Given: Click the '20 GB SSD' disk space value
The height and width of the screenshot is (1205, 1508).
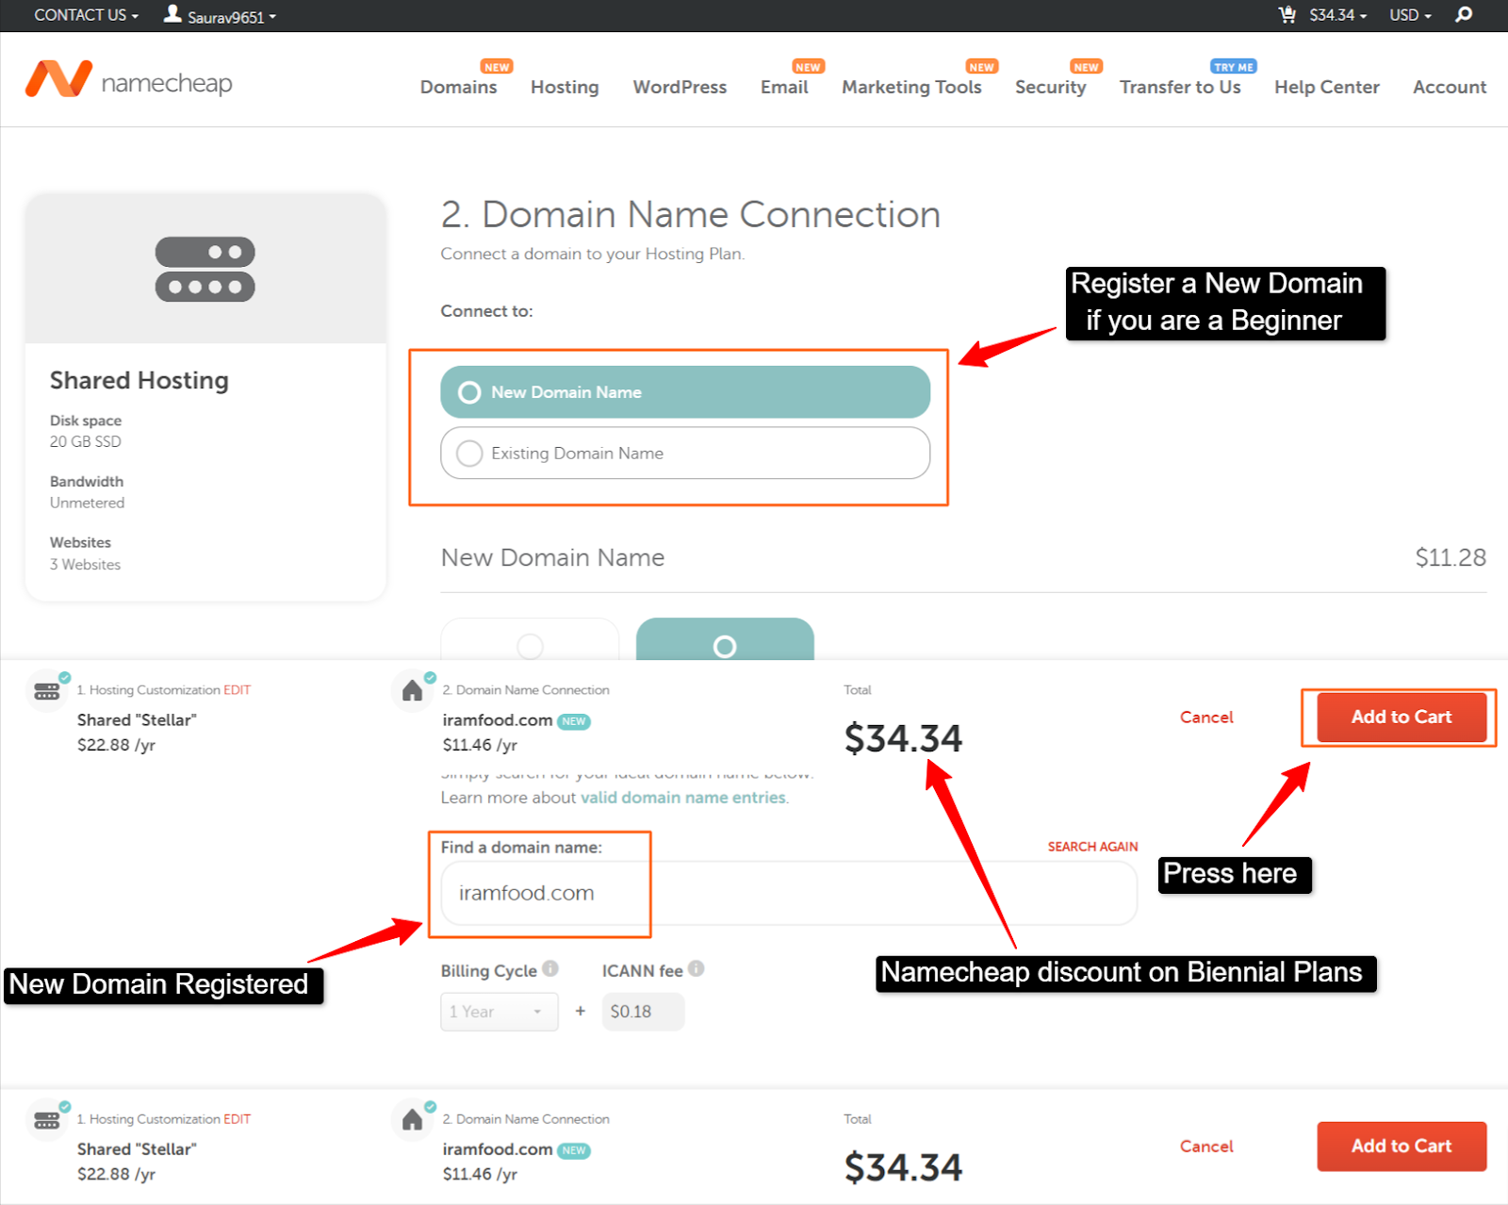Looking at the screenshot, I should 86,441.
